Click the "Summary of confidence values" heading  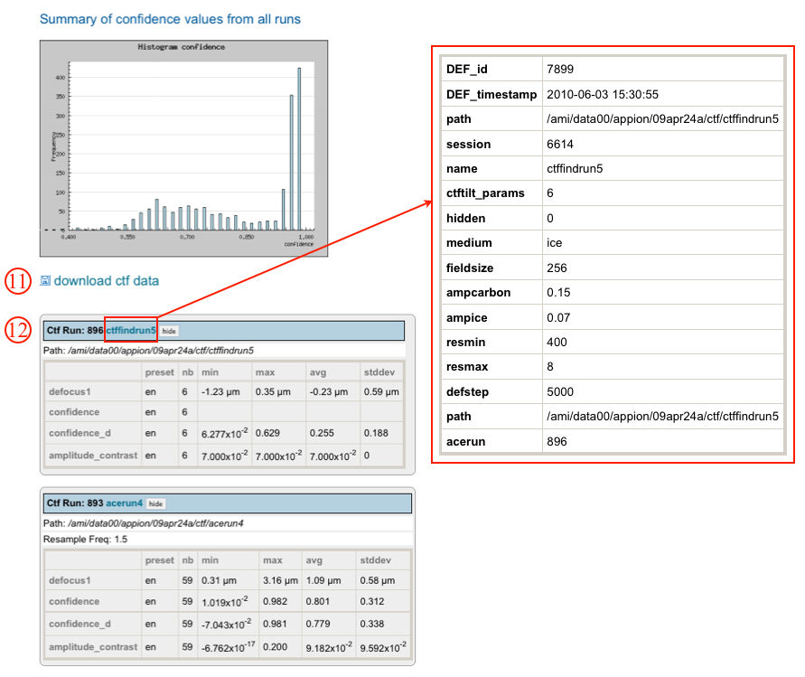[170, 19]
